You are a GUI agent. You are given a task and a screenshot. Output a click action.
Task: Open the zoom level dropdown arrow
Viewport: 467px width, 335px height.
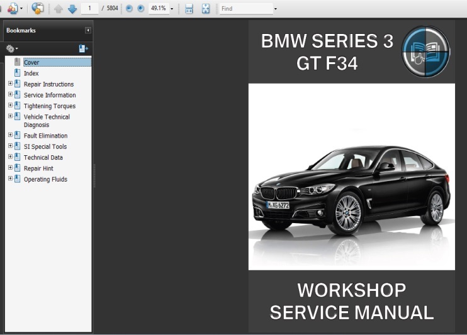coord(172,9)
